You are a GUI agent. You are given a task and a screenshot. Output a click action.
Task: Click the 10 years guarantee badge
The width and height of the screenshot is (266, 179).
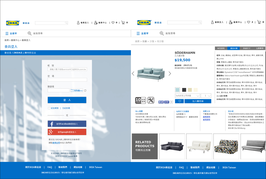[141, 100]
